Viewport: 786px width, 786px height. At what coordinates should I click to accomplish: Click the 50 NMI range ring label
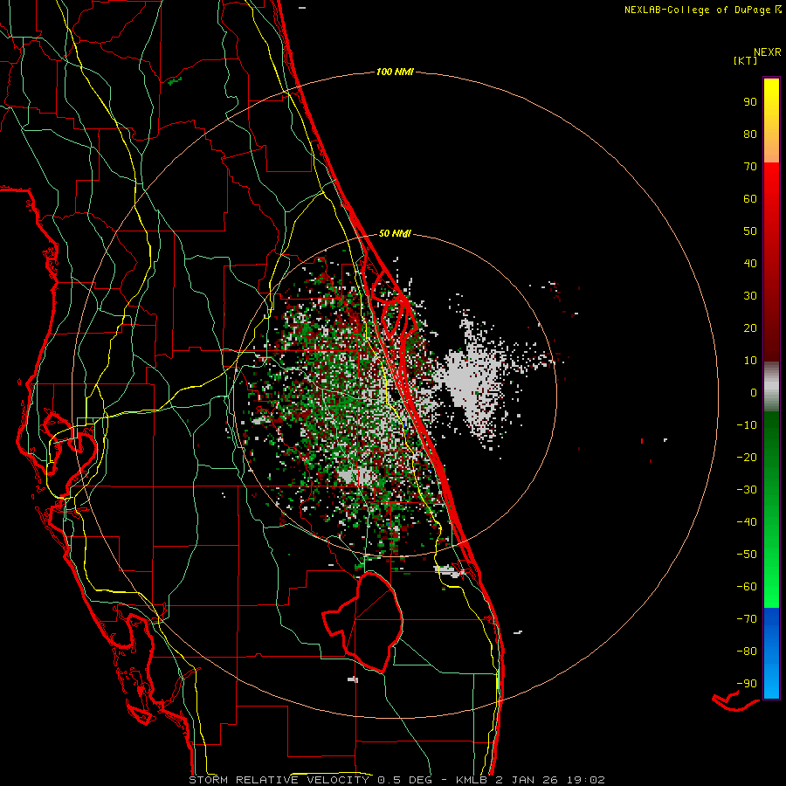tap(395, 233)
